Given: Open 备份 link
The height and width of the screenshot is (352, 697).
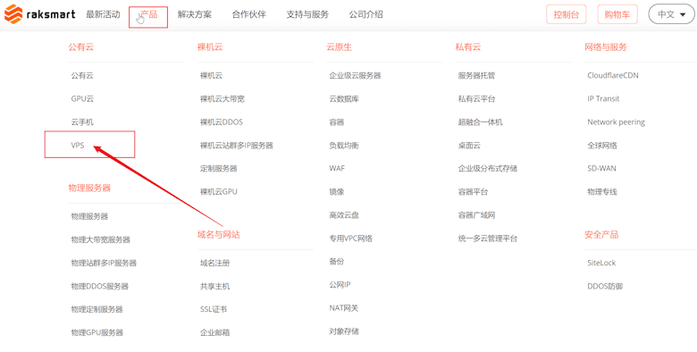Looking at the screenshot, I should (337, 262).
